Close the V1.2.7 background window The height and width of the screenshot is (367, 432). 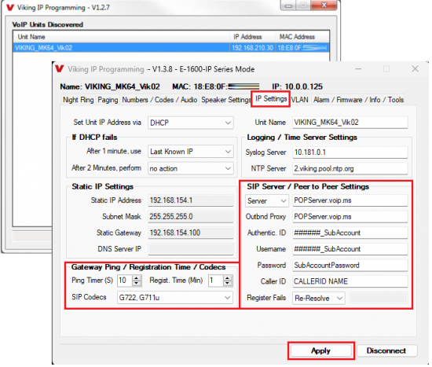coord(324,5)
